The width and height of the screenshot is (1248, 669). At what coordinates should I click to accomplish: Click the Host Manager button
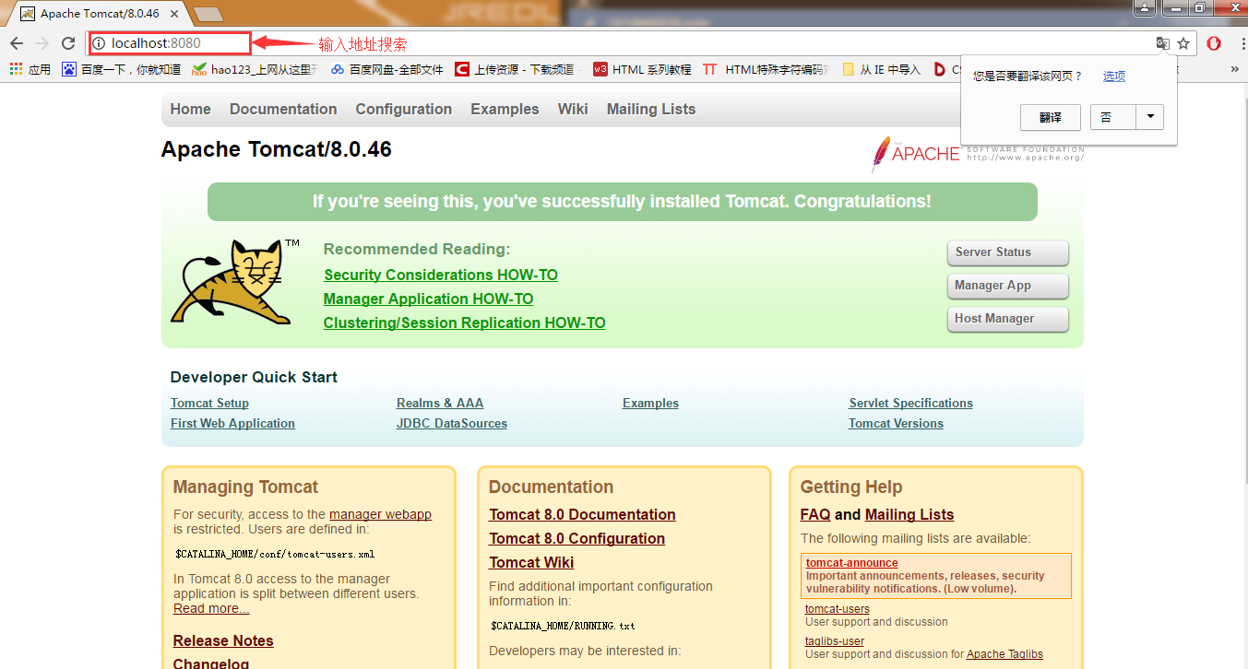tap(1007, 319)
